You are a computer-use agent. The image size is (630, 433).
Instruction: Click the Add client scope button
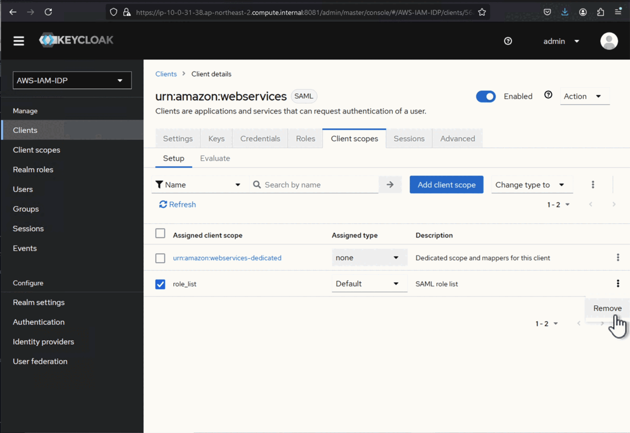tap(447, 184)
